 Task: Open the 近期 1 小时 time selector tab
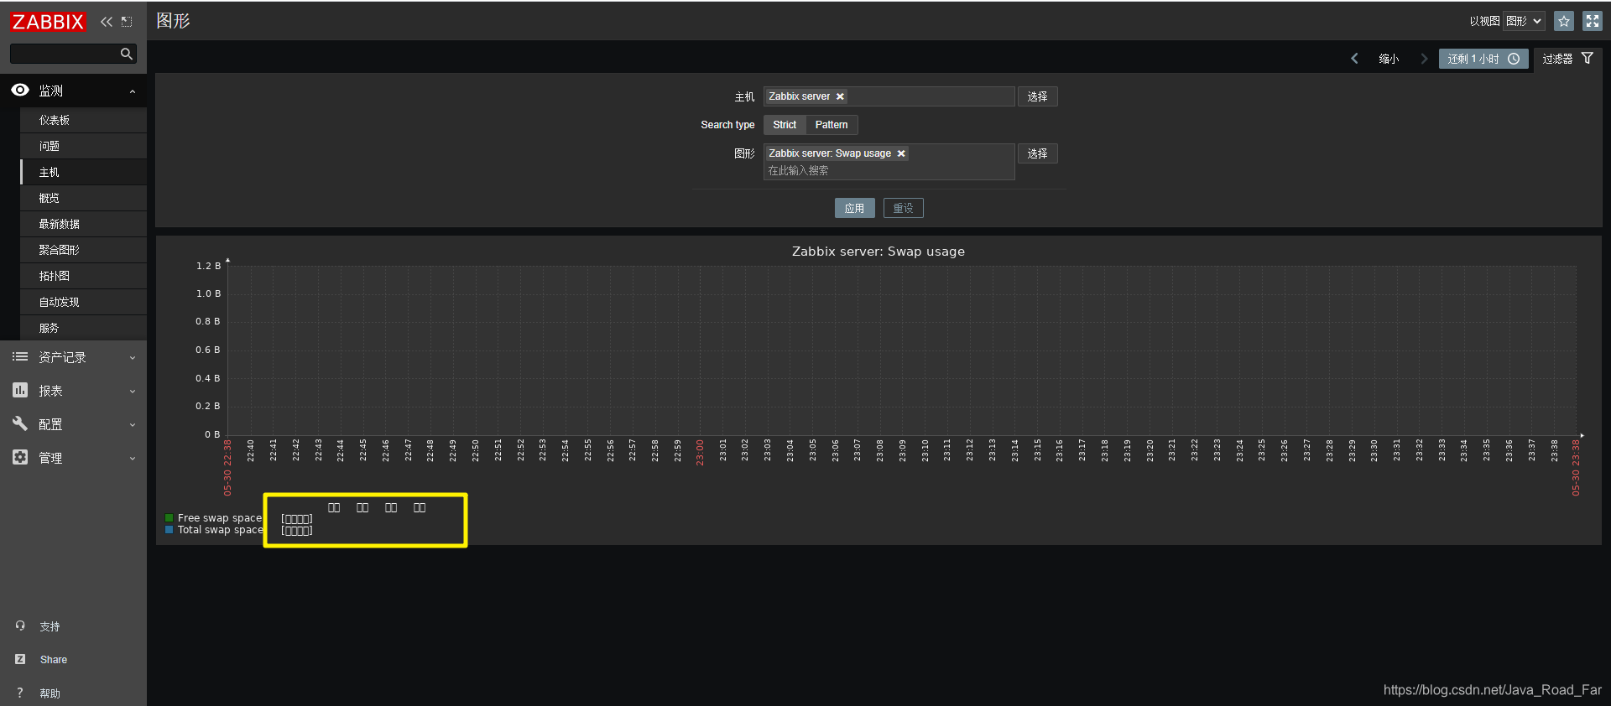click(1483, 59)
